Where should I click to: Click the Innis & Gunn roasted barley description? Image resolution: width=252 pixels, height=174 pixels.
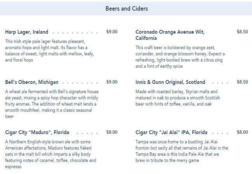click(180, 98)
